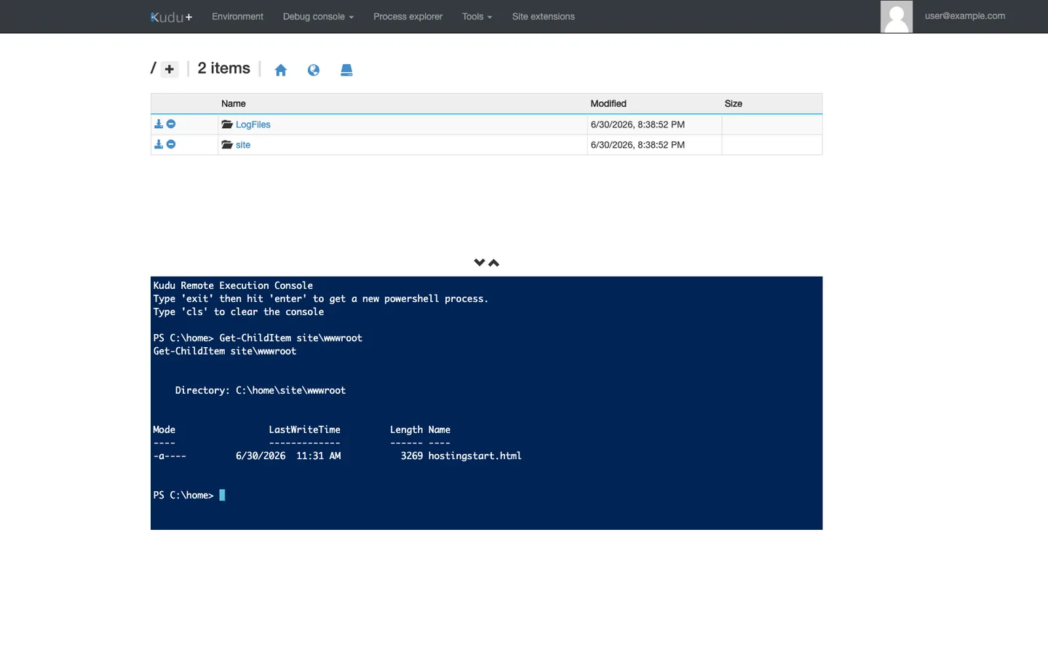Click user@example.com account label
This screenshot has width=1048, height=655.
pos(964,15)
